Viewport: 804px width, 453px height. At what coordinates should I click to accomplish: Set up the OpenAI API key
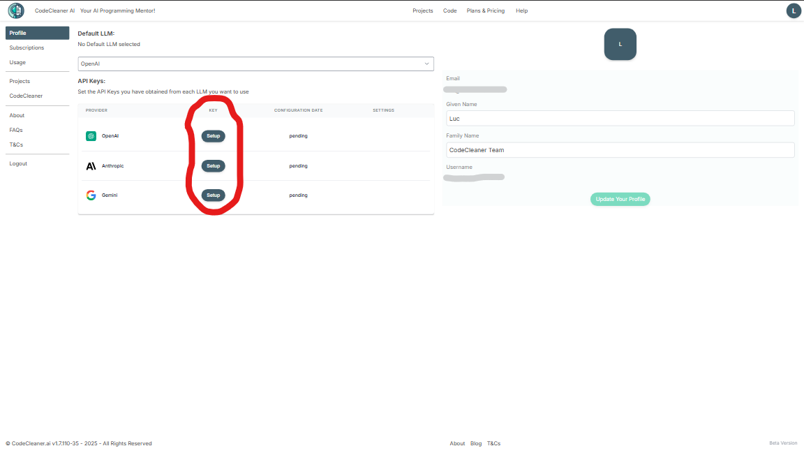click(x=214, y=136)
